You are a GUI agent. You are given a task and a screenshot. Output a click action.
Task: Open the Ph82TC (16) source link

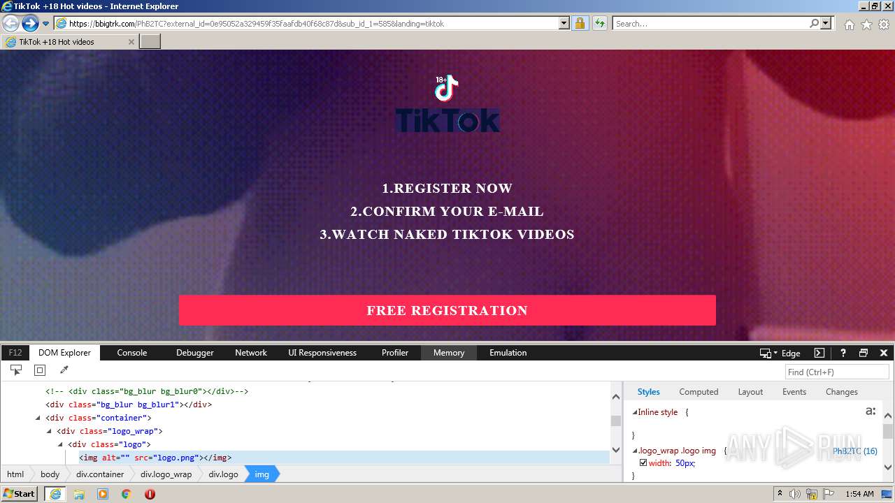click(855, 451)
